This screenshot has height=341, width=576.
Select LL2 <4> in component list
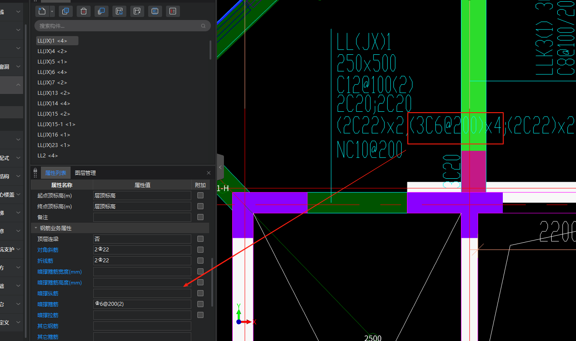[47, 156]
